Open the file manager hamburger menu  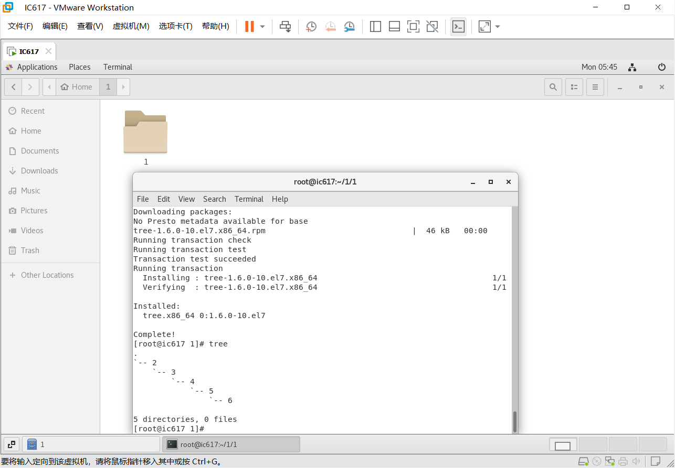click(x=595, y=87)
